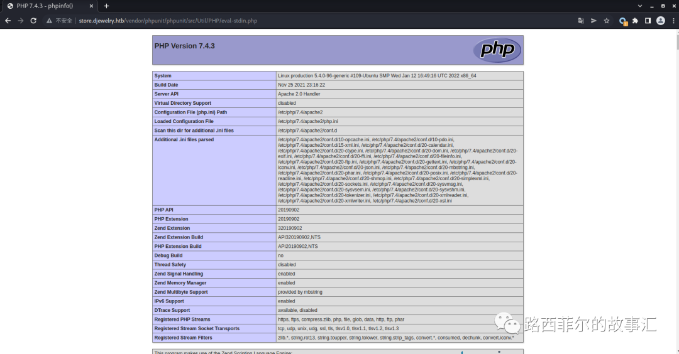Click 'Zend Memory Manager' label

point(180,282)
